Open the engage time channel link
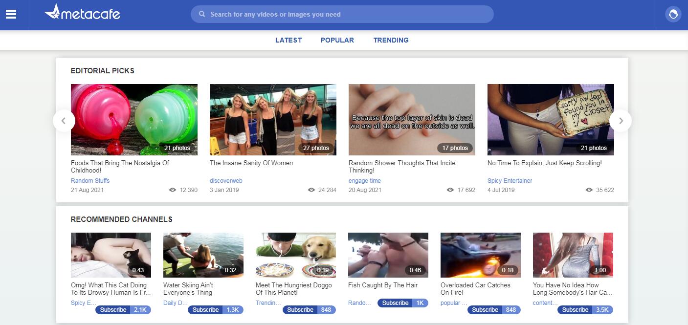688x325 pixels. (x=364, y=181)
